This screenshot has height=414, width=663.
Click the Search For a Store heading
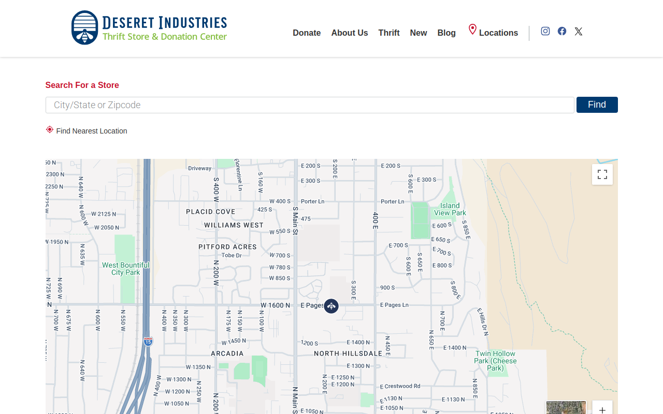(82, 85)
